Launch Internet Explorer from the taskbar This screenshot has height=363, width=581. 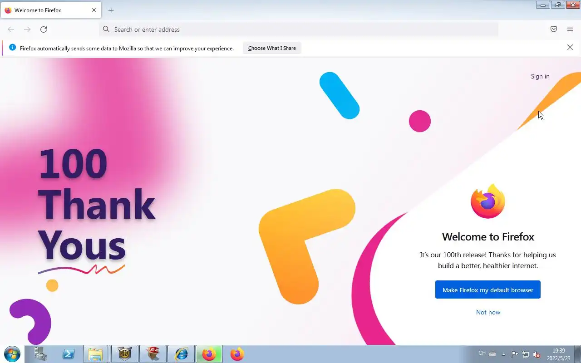pyautogui.click(x=181, y=354)
